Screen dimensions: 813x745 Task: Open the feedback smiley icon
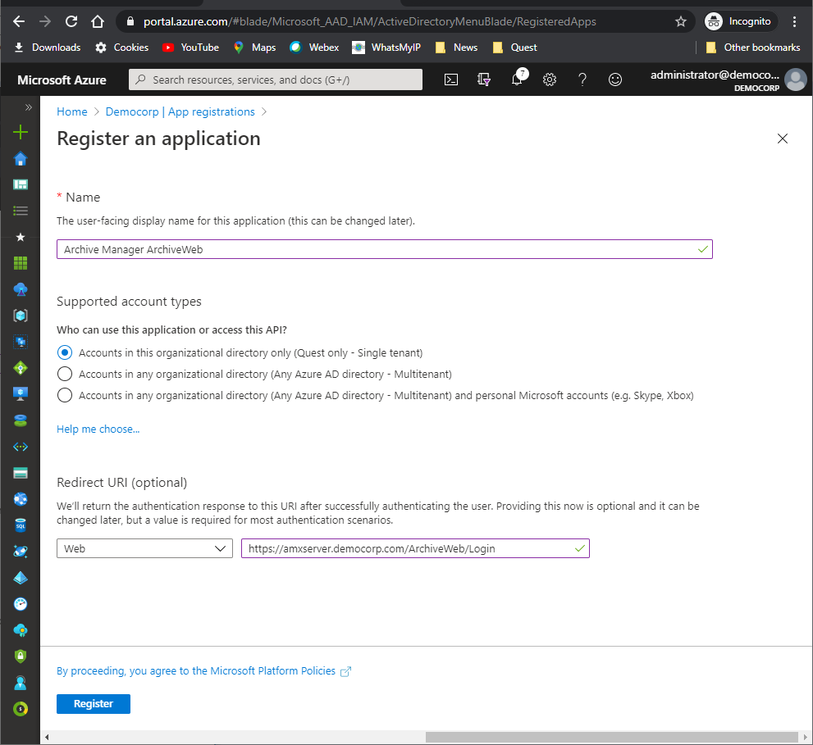(615, 79)
